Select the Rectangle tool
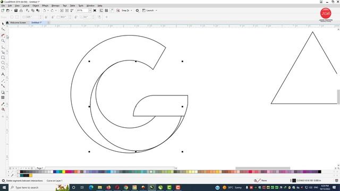 (x=3, y=58)
